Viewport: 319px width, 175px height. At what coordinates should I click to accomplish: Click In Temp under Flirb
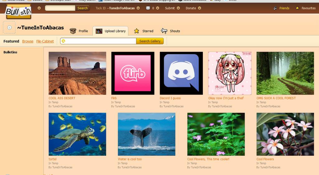point(116,102)
